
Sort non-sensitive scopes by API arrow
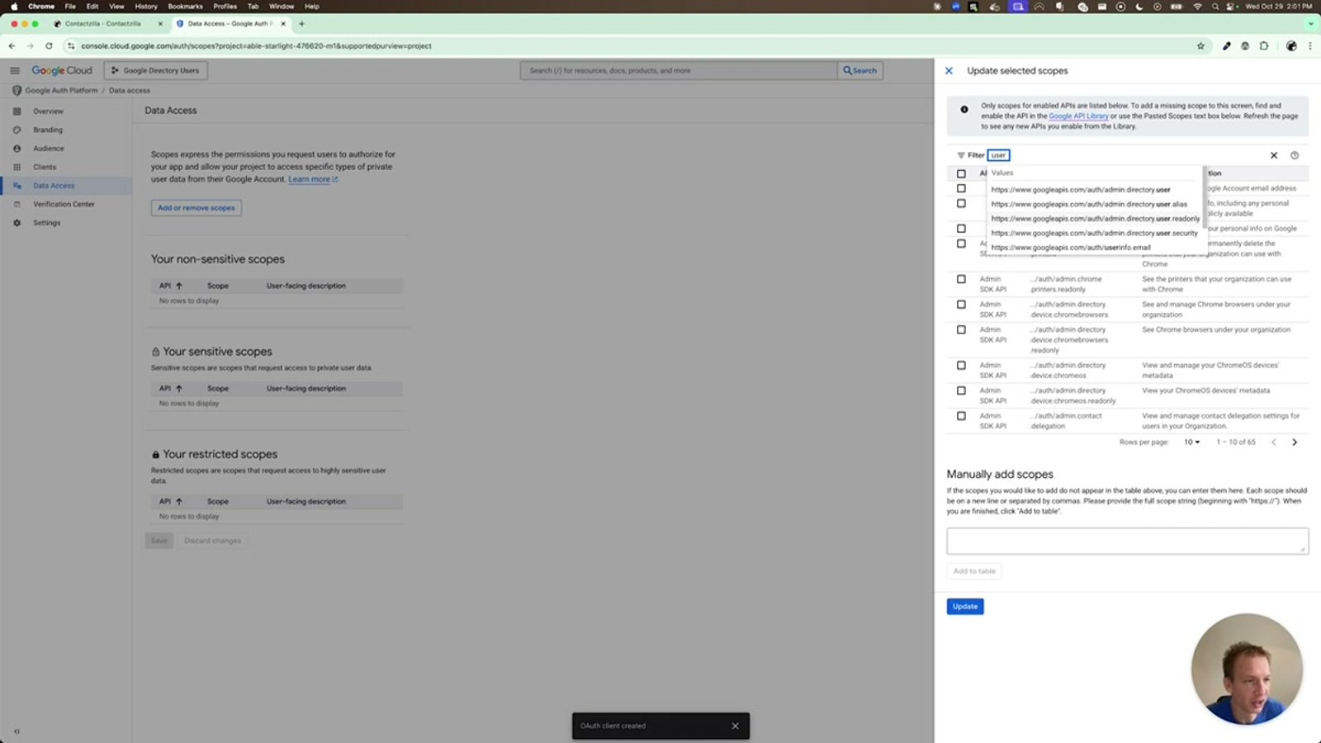(178, 286)
